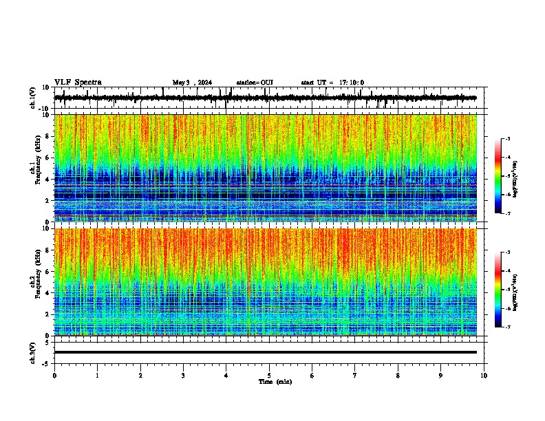Click the log(PSD) label beside ch.1 colorbar
The image size is (545, 421).
pos(515,179)
